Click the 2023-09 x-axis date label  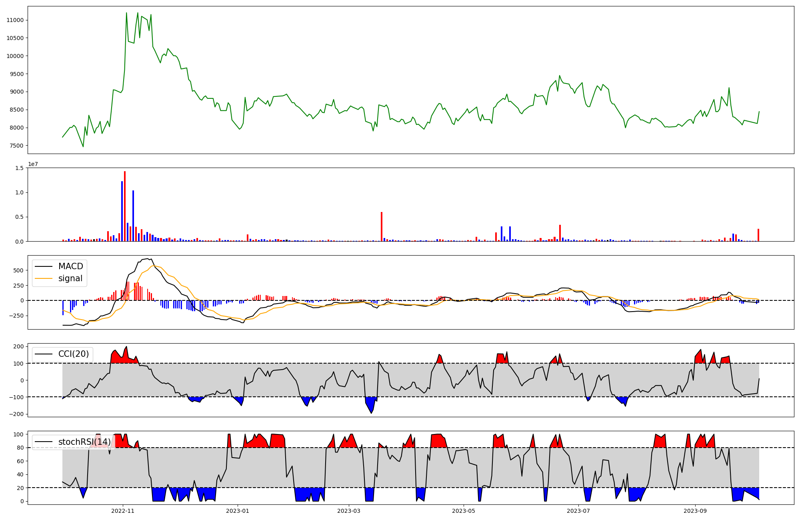(x=695, y=511)
